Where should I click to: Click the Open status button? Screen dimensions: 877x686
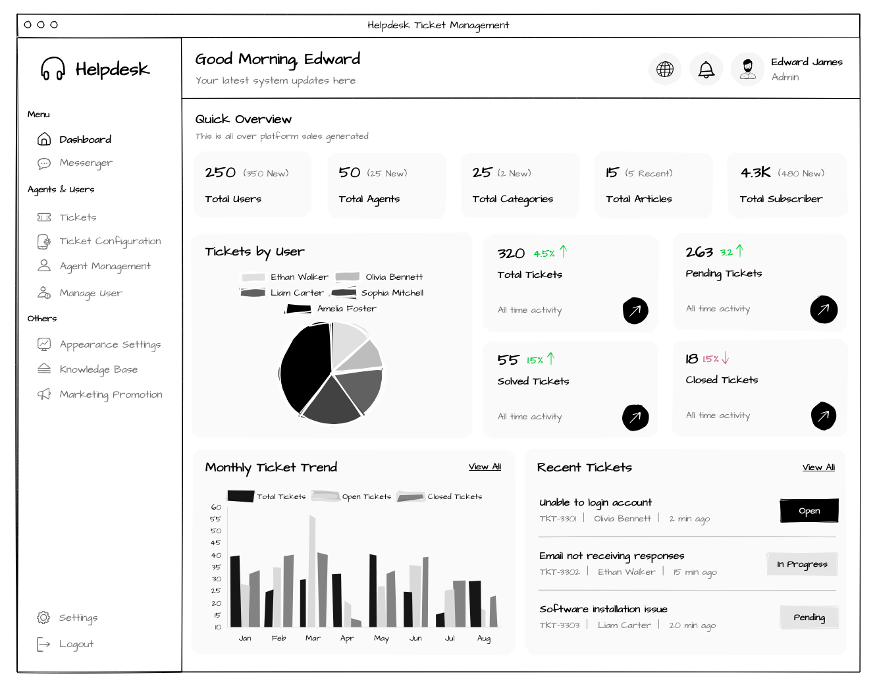pos(809,511)
